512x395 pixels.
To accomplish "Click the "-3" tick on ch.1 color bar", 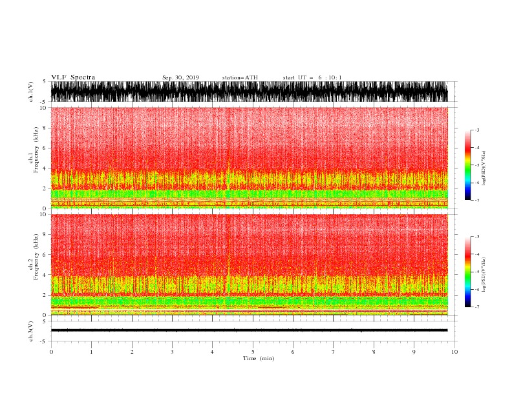I will 476,130.
